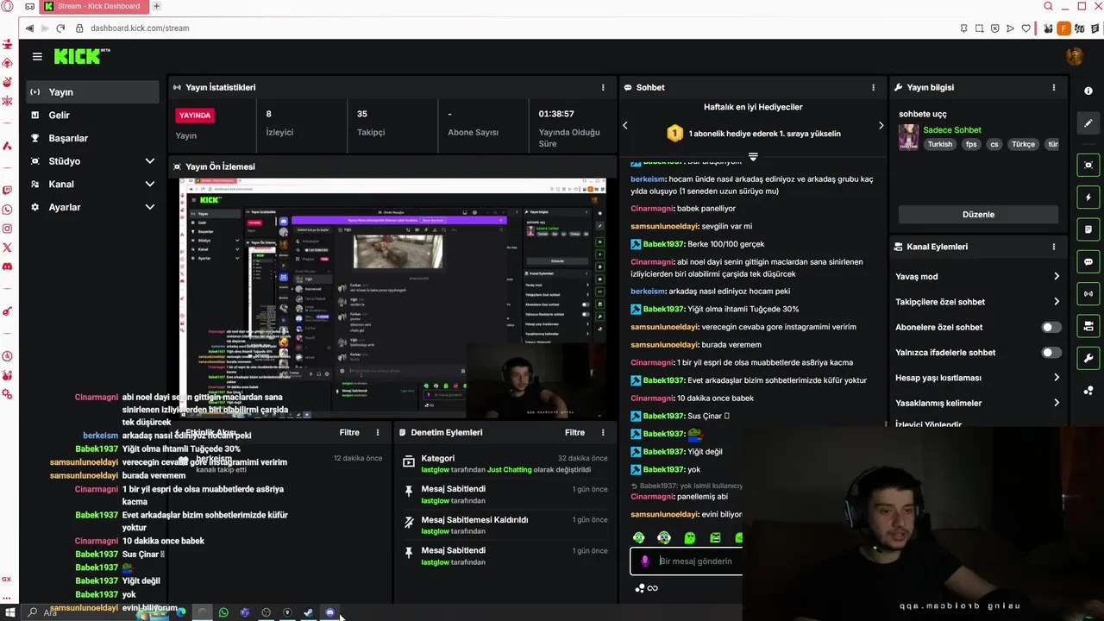1104x621 pixels.
Task: Click the Turkish tag
Action: (940, 145)
